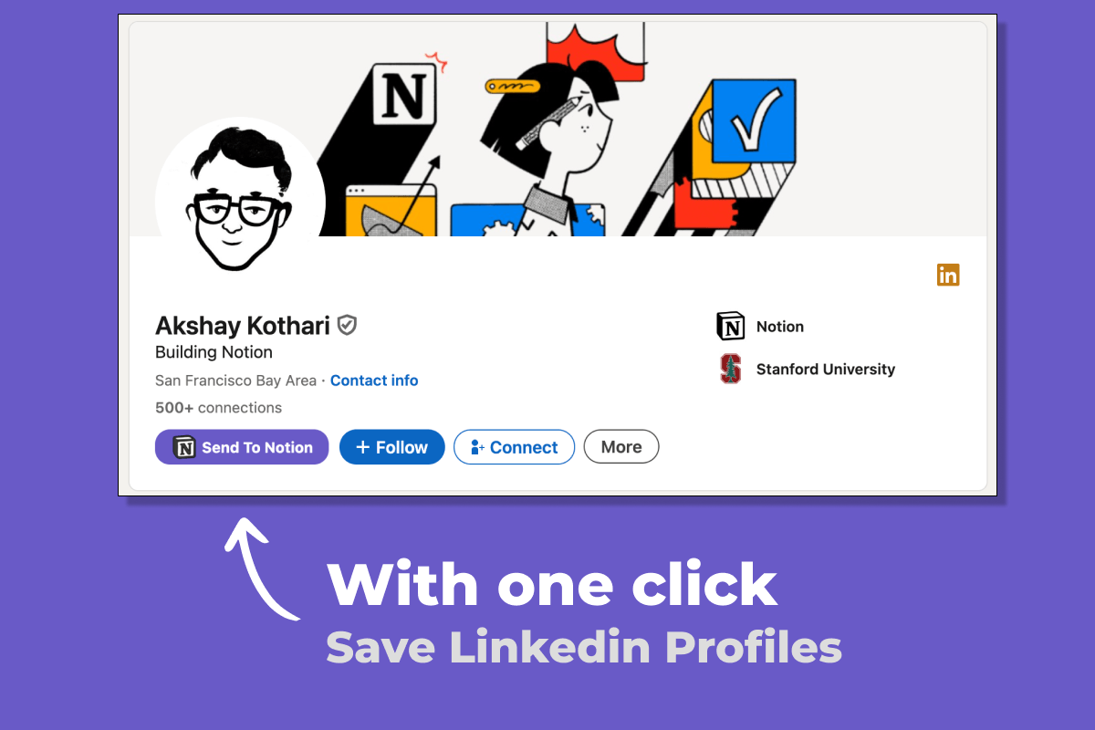
Task: Click the blue checkmark box in the banner
Action: (x=753, y=130)
